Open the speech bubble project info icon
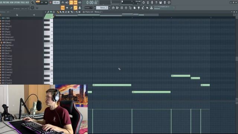 [x=169, y=3]
